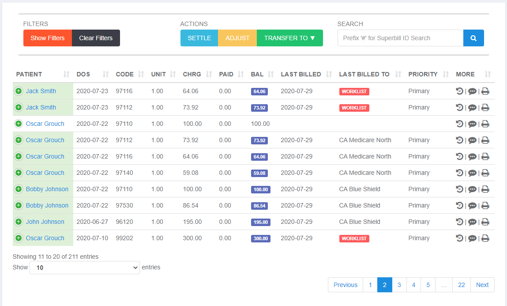
Task: Expand the Jack Smith 97112 row
Action: pos(19,107)
